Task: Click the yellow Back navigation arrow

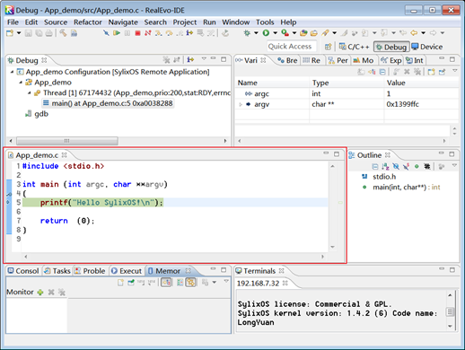Action: (x=414, y=33)
